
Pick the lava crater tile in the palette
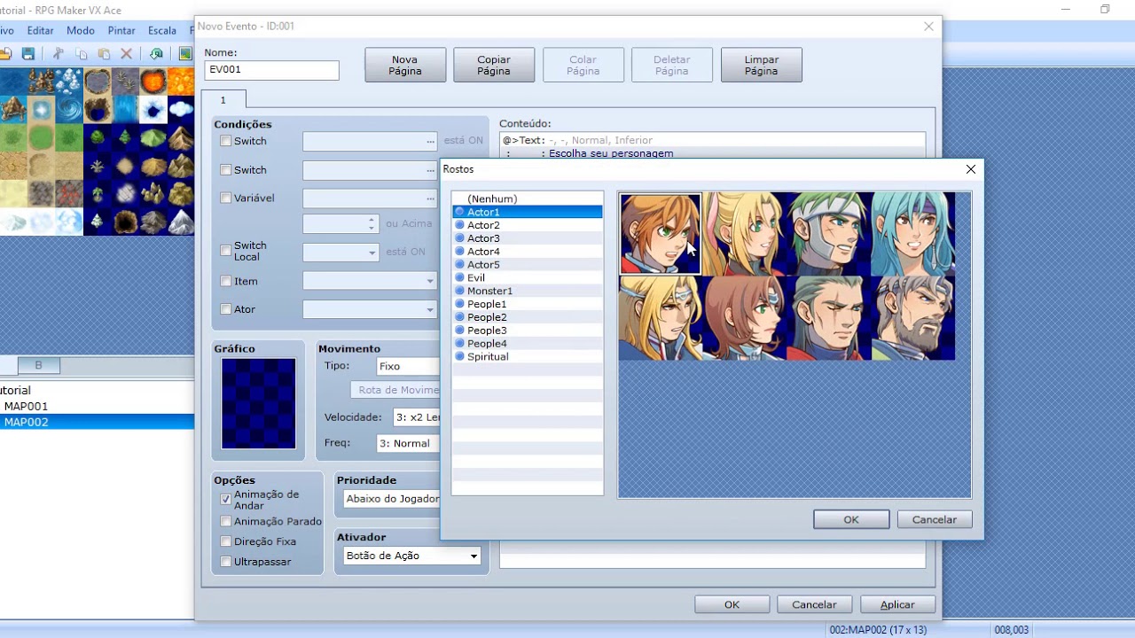[153, 83]
